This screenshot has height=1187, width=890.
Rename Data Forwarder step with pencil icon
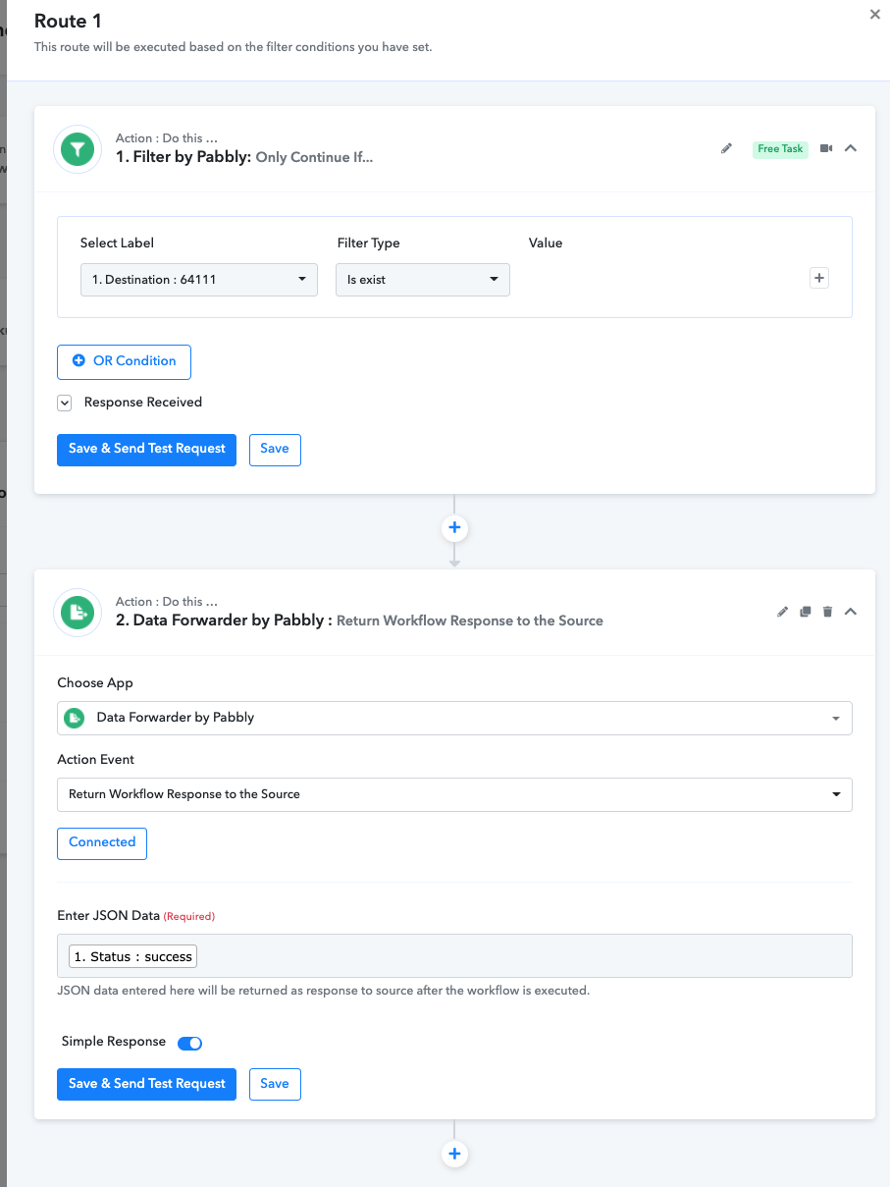(x=782, y=612)
